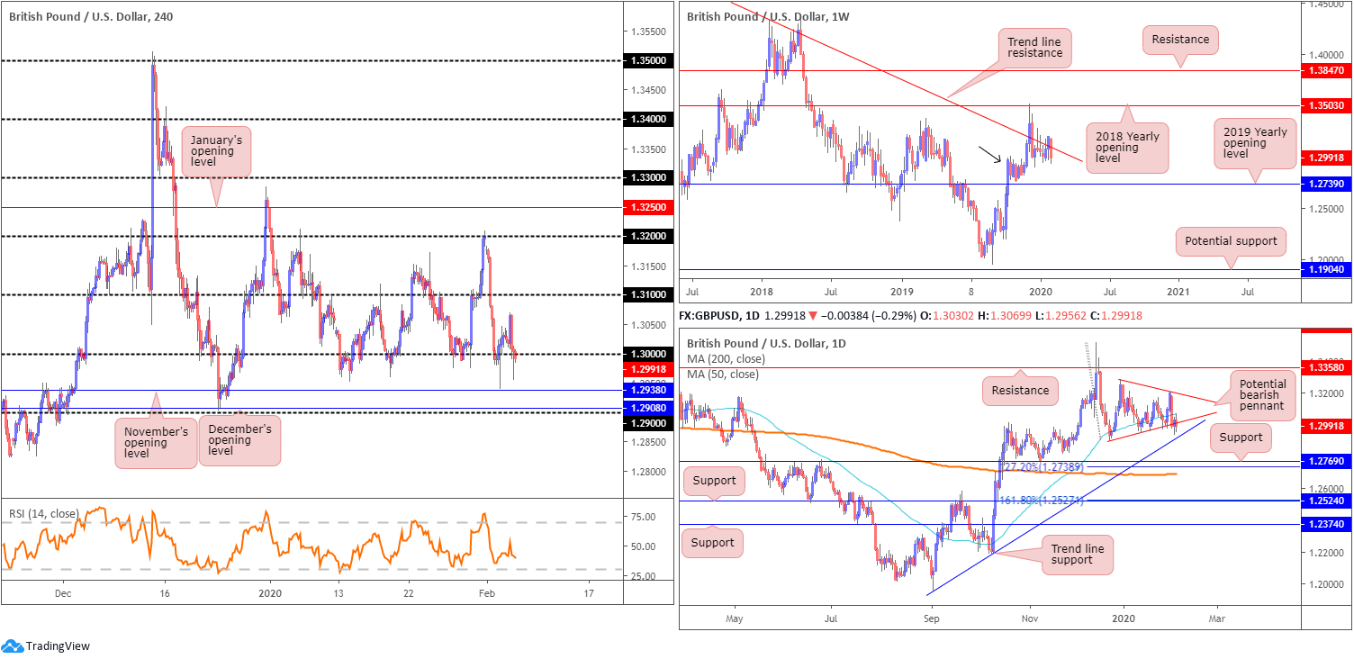This screenshot has height=659, width=1354.
Task: Click the Trend line support callout
Action: (x=1078, y=555)
